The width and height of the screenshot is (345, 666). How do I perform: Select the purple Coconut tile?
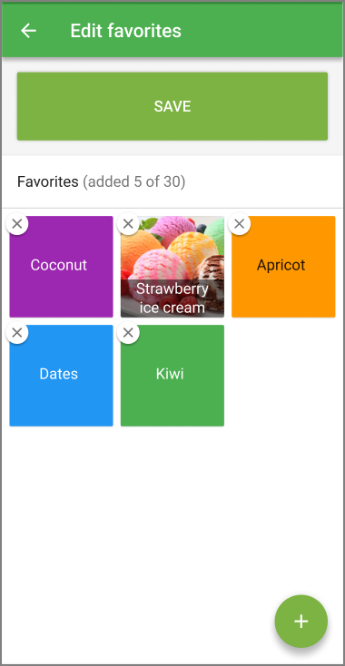[61, 267]
